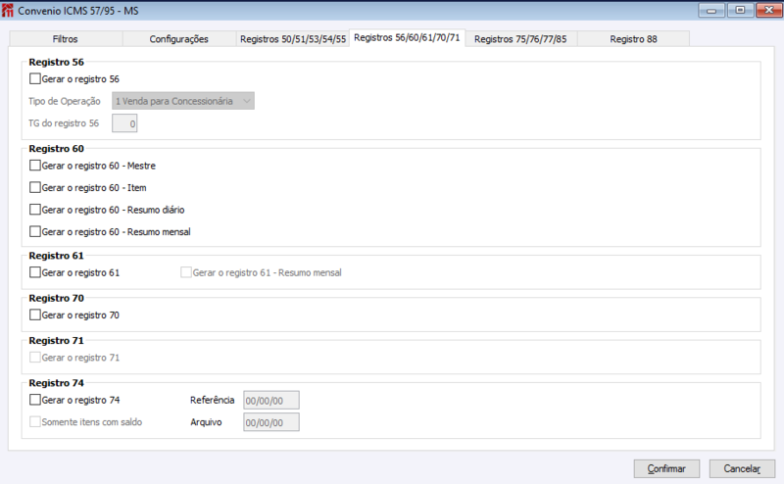Open the Filtros tab
Screen dimensions: 784x484
[66, 39]
